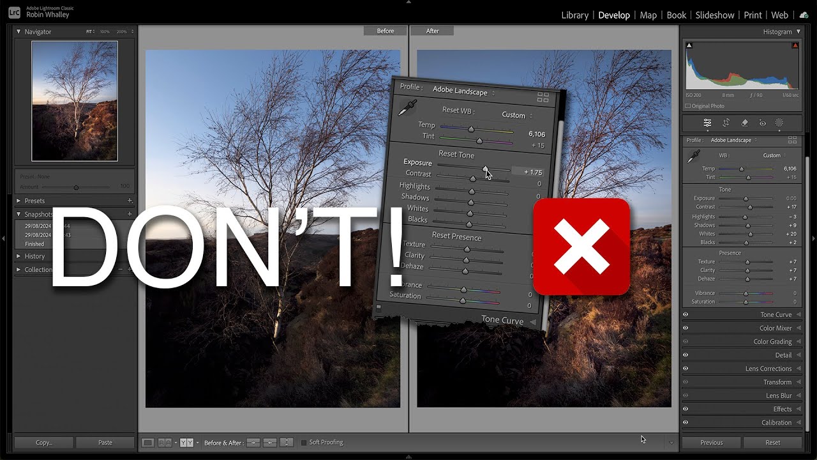The width and height of the screenshot is (817, 460).
Task: Click the Previous button
Action: (x=711, y=442)
